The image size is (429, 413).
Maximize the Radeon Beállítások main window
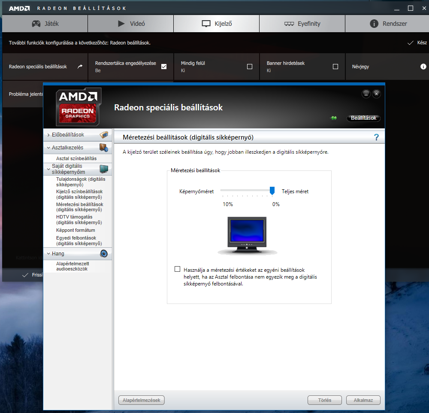(x=411, y=8)
